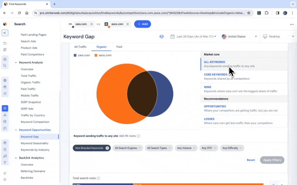Open the Desktop device dropdown
Viewport: 297px width, 185px height.
[278, 37]
